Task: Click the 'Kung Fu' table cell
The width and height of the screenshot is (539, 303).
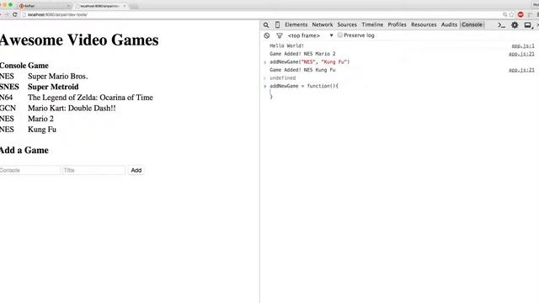Action: (42, 130)
